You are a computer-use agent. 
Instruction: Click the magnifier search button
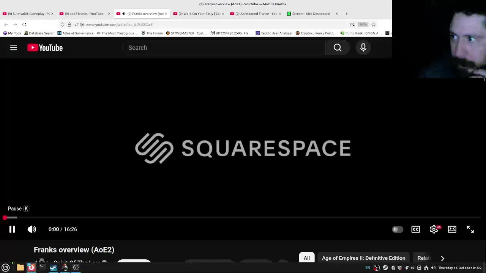338,47
